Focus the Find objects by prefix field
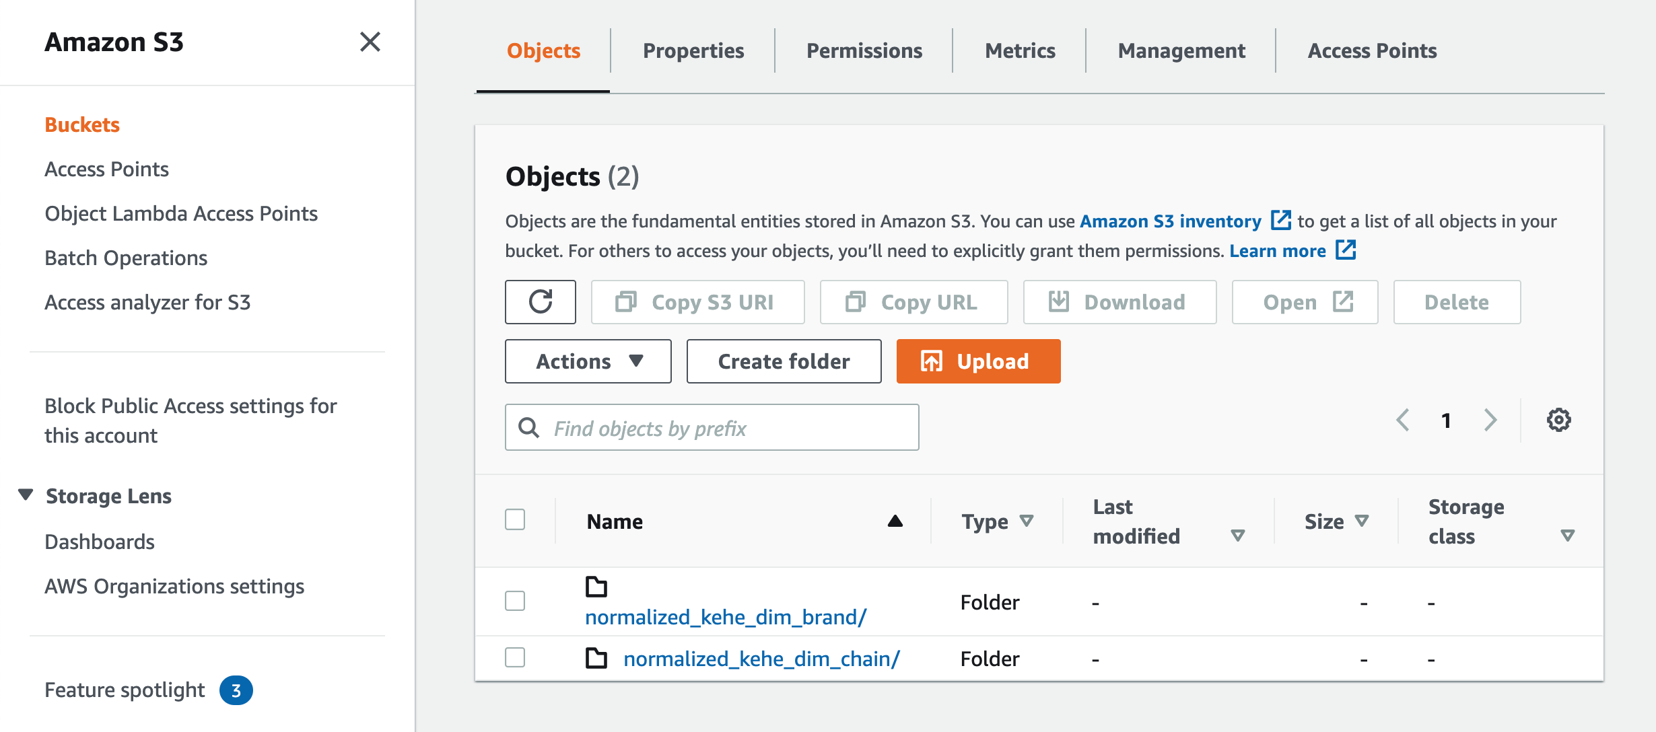Viewport: 1656px width, 732px height. pos(712,427)
